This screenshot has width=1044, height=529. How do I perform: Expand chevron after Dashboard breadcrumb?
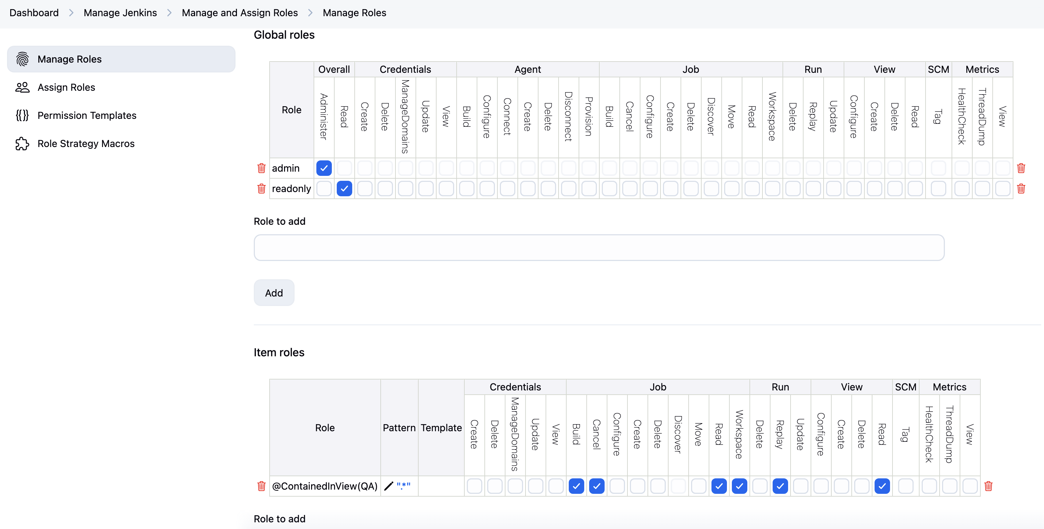click(x=71, y=13)
